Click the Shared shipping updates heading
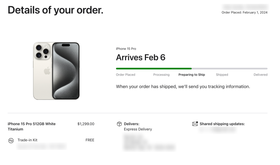280x165 pixels. (222, 124)
